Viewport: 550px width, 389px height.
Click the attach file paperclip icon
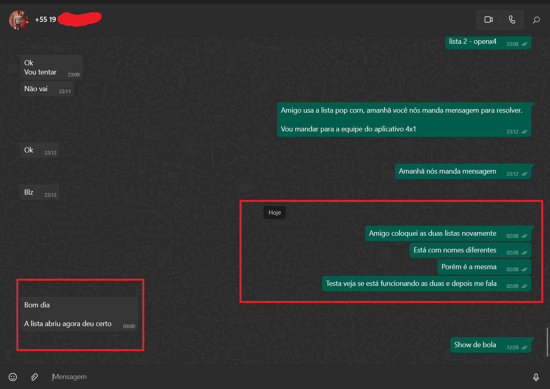tap(35, 377)
